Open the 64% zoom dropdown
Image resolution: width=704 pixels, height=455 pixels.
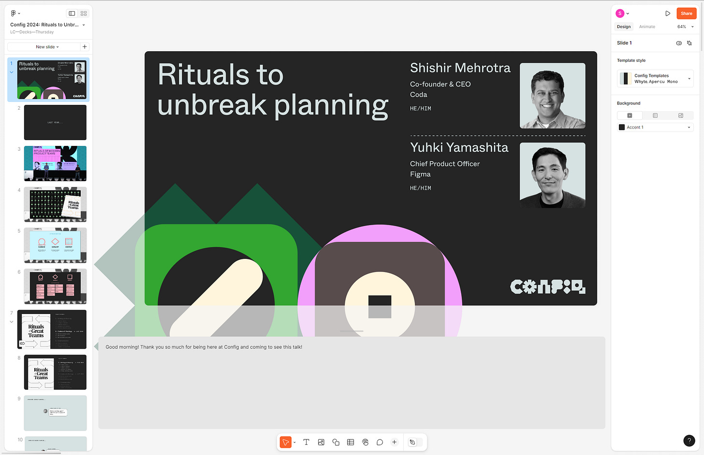686,27
